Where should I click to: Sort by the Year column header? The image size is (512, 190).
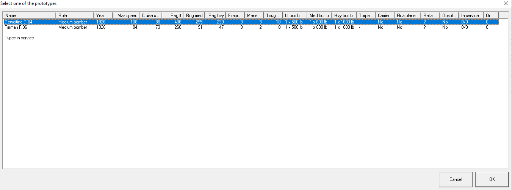103,16
